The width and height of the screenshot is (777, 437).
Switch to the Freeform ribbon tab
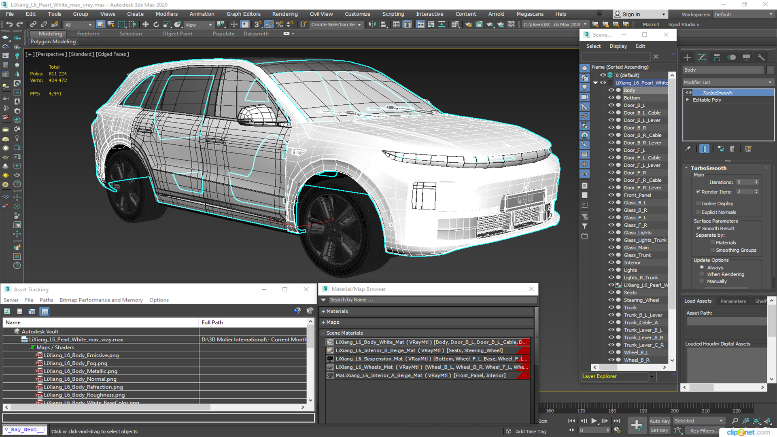tap(88, 34)
